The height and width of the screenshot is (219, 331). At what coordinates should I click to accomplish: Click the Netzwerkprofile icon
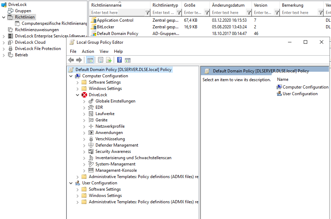[91, 126]
